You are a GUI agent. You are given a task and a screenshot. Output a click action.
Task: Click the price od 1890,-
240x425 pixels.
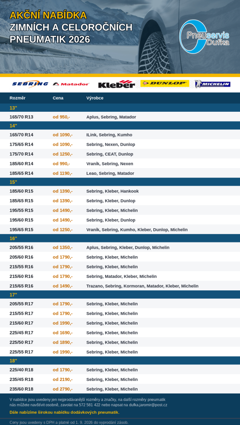pos(63,343)
